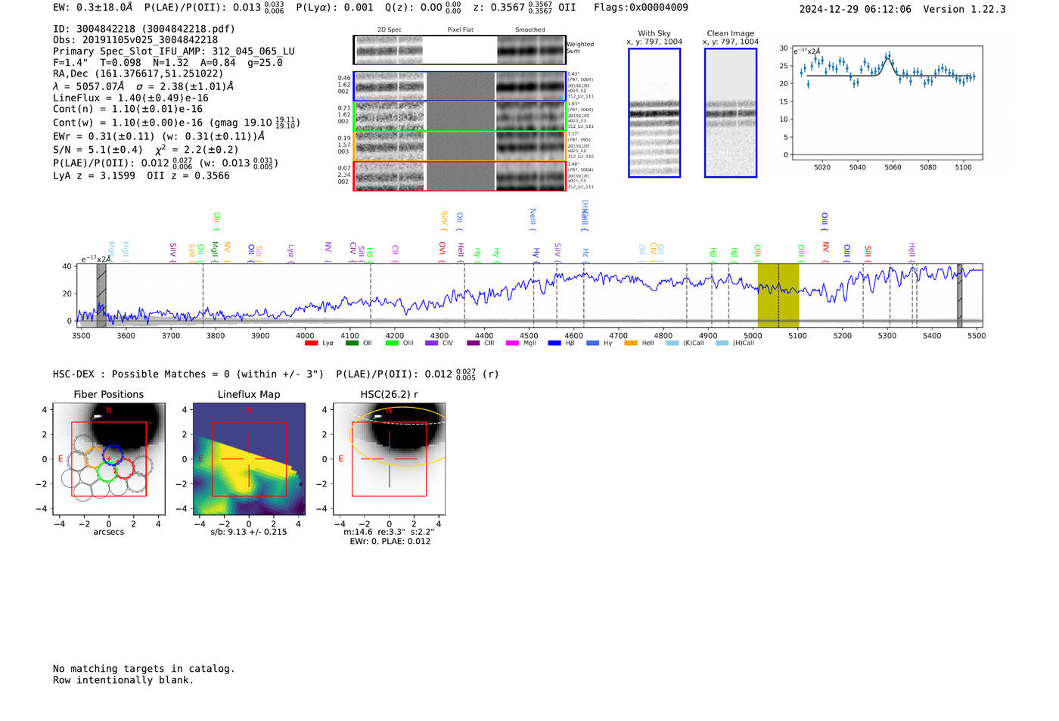Click the 'Flags:0x00004009' header text
This screenshot has width=1059, height=721.
(x=641, y=8)
